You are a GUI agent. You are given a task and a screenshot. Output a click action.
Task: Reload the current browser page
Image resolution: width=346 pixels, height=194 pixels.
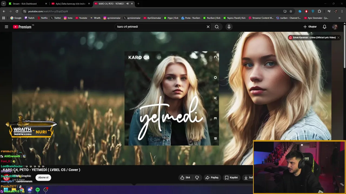[17, 11]
